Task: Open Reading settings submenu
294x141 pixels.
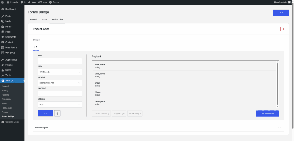Action: pos(5,95)
